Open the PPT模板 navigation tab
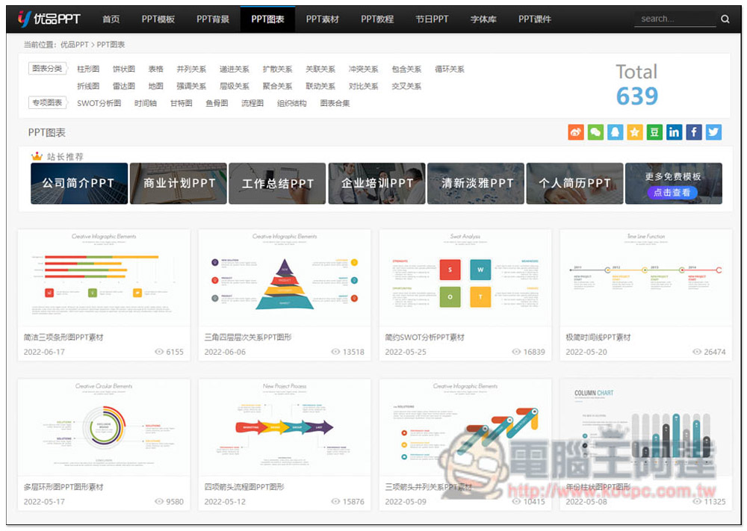The height and width of the screenshot is (531, 747). pos(158,19)
